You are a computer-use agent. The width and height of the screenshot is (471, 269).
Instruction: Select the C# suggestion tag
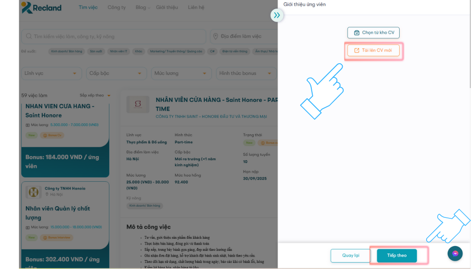(212, 52)
